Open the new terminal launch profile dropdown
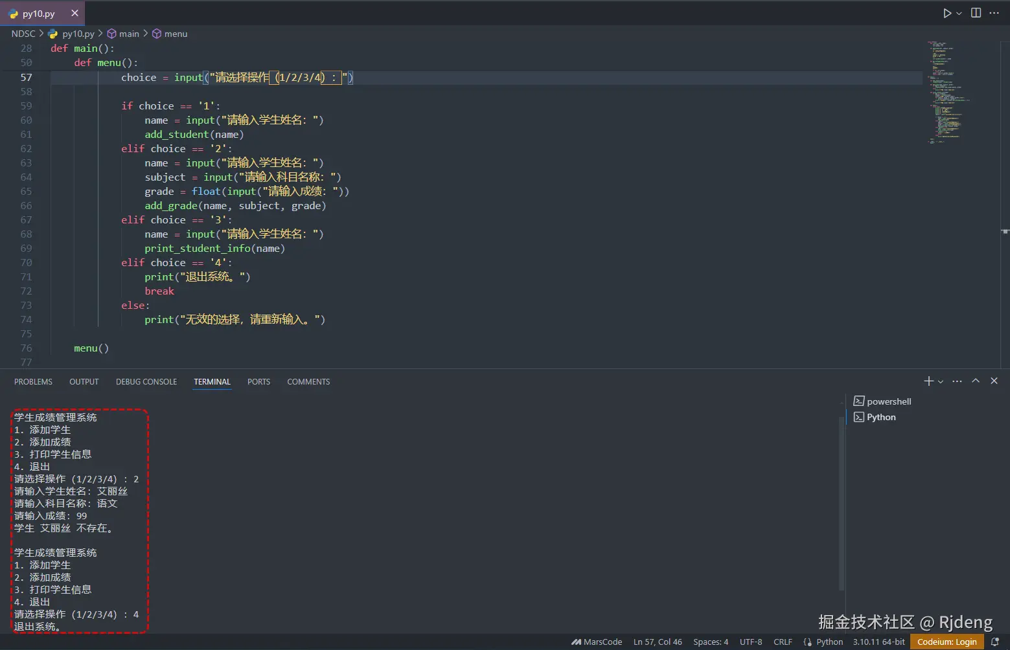 point(941,382)
